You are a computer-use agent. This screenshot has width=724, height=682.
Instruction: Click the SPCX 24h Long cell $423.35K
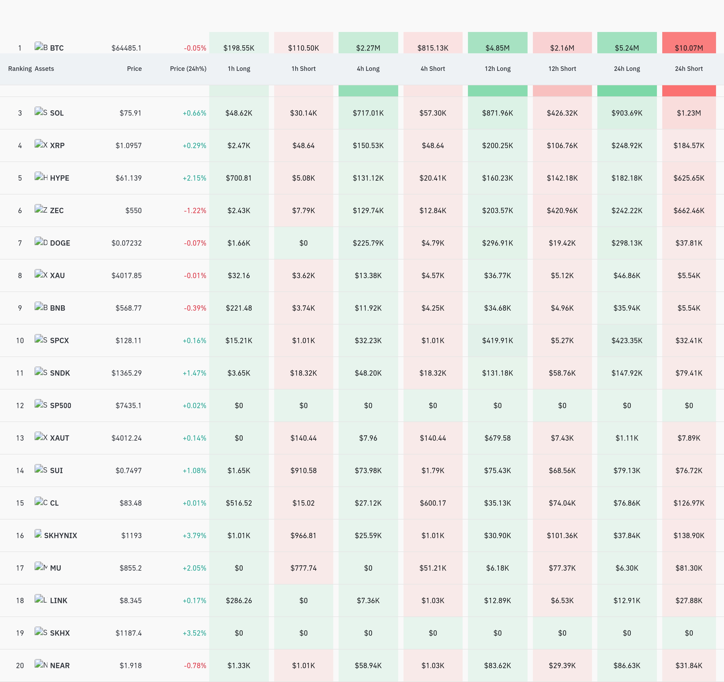tap(627, 340)
